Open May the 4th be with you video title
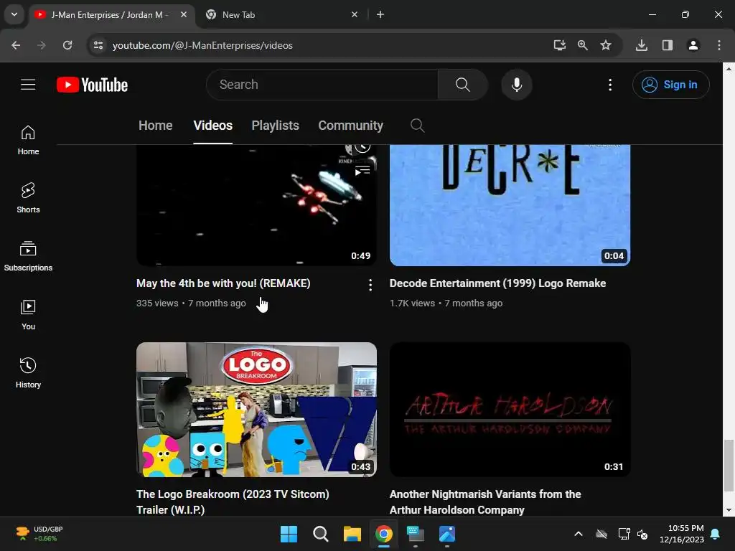Image resolution: width=735 pixels, height=551 pixels. click(x=223, y=283)
